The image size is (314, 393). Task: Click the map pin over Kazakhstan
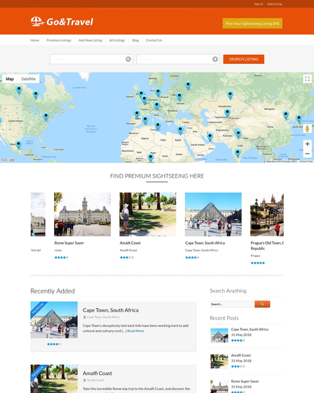point(230,95)
